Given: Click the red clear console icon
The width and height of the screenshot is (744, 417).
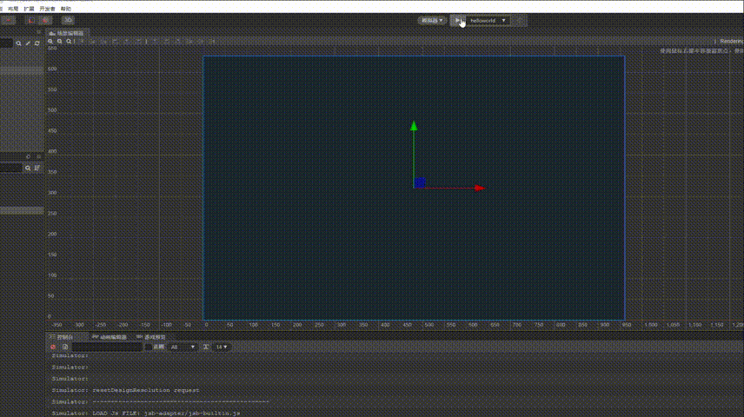Looking at the screenshot, I should point(53,347).
